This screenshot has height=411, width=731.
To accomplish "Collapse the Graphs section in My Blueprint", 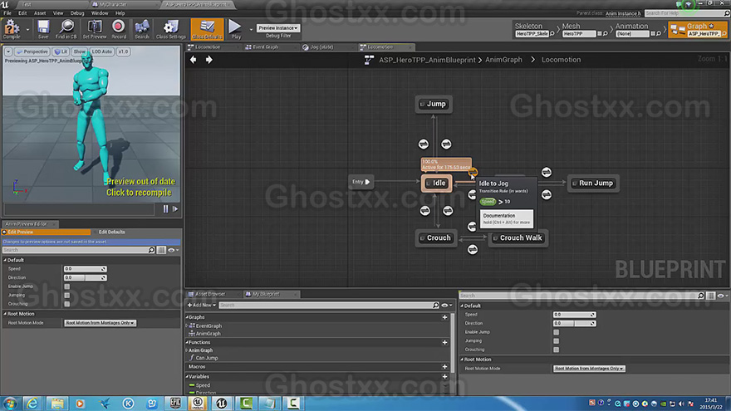I will pyautogui.click(x=188, y=317).
